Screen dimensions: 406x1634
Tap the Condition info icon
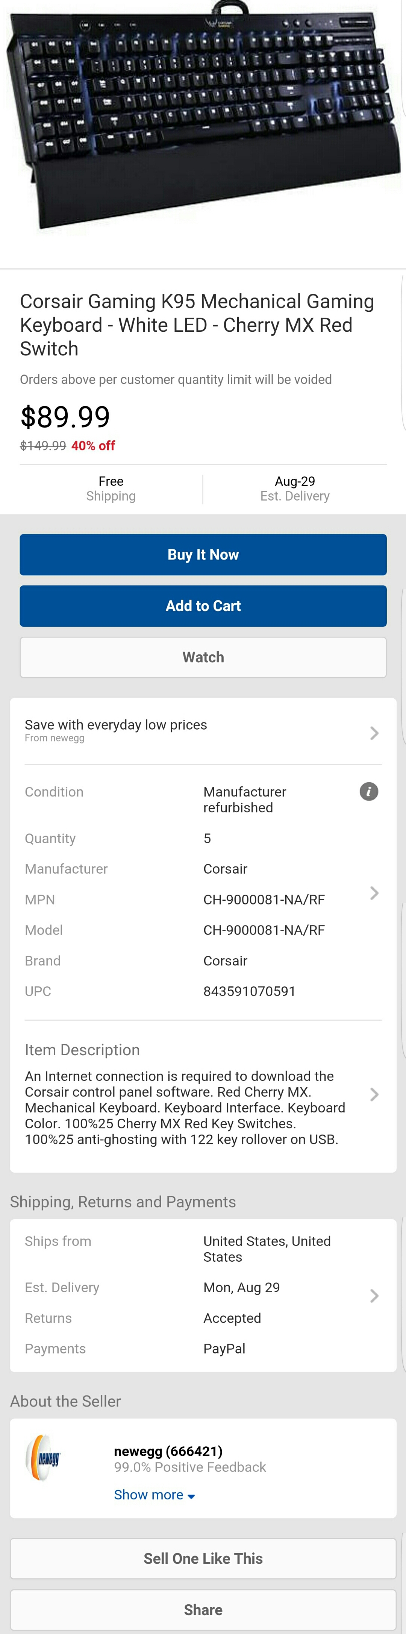[368, 791]
